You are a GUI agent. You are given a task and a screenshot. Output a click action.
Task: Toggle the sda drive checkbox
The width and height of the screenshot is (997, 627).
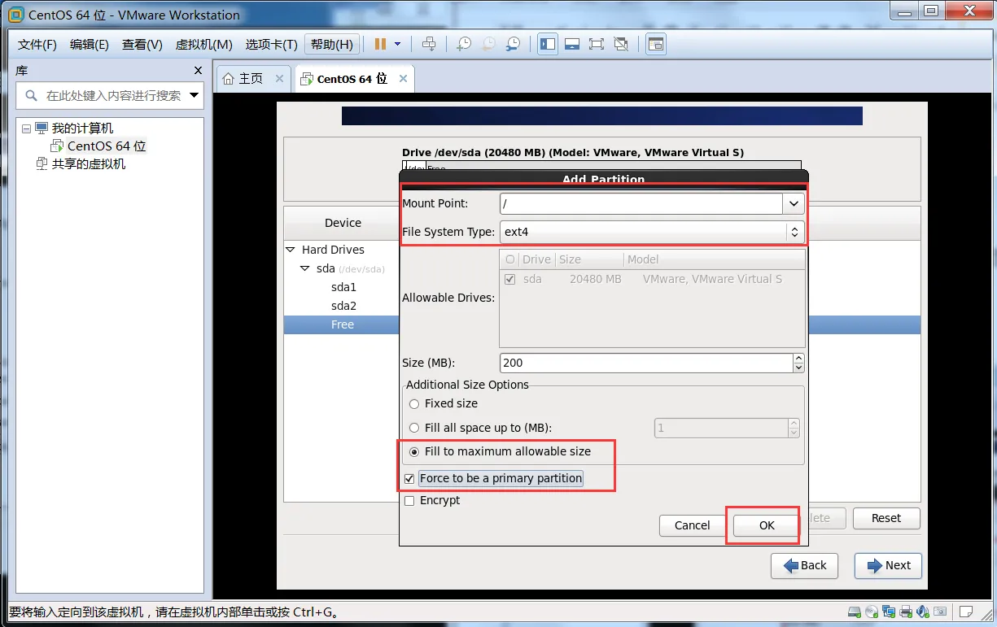click(x=510, y=279)
